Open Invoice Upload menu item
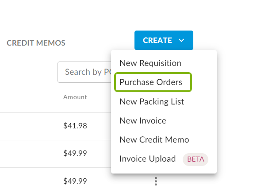 pos(164,159)
